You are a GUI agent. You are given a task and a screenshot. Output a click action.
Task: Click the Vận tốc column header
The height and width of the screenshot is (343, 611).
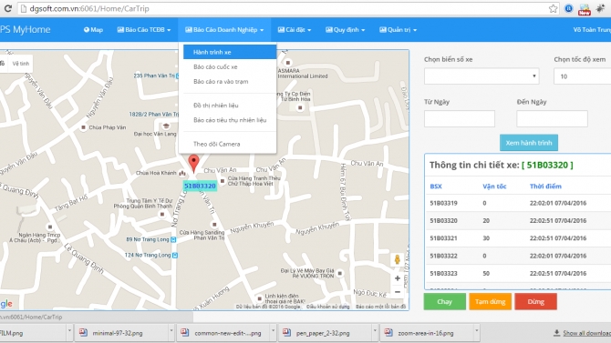(494, 187)
